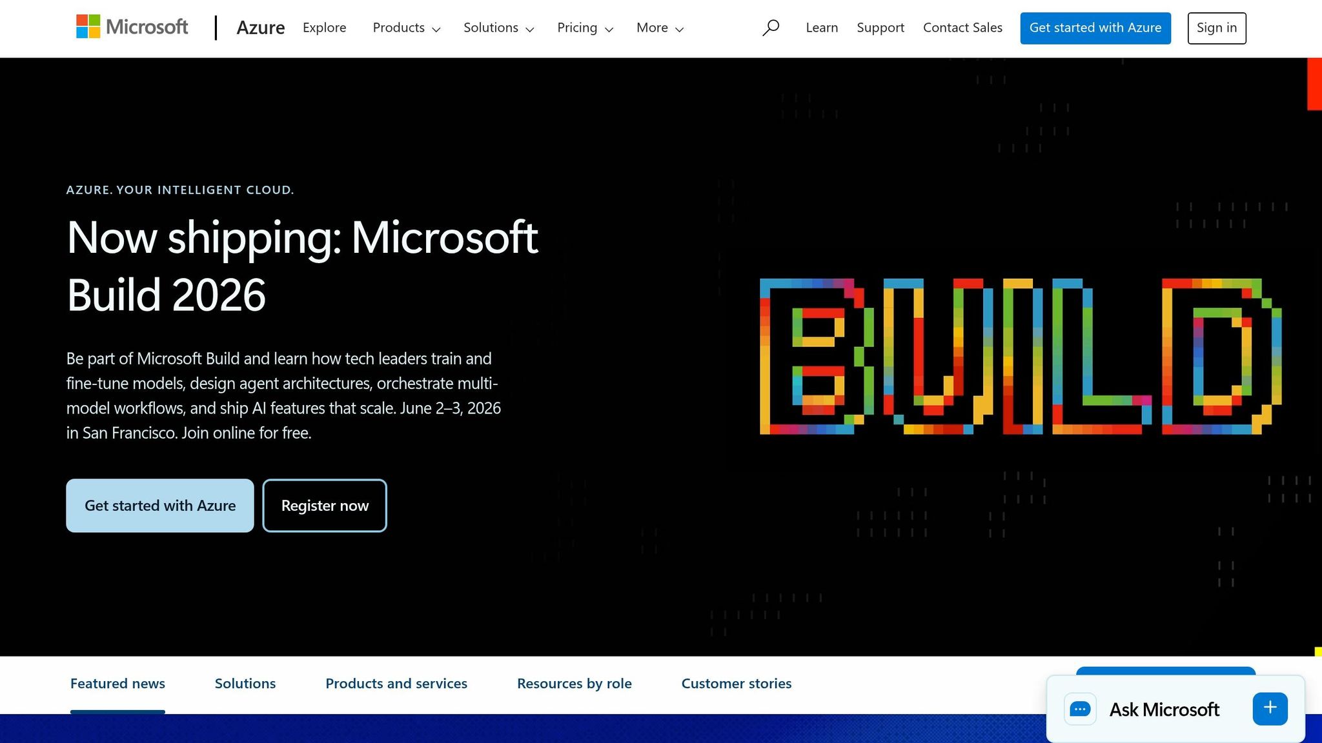Click the Microsoft logo
1322x743 pixels.
point(132,27)
